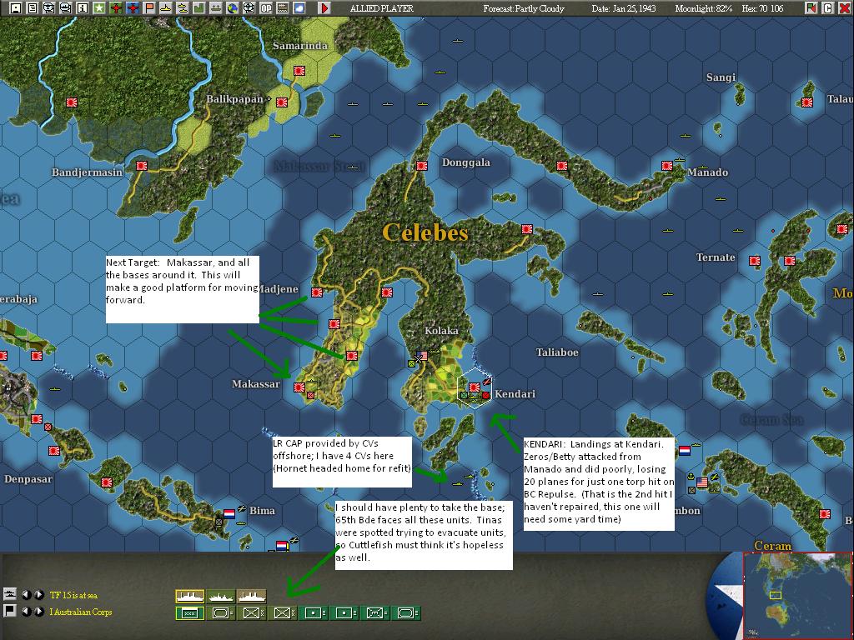Click the cloud weather toolbar icon
The width and height of the screenshot is (854, 640).
point(299,7)
